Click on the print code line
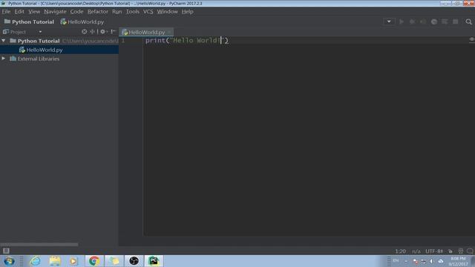Screen dimensions: 475x267 tap(186, 41)
